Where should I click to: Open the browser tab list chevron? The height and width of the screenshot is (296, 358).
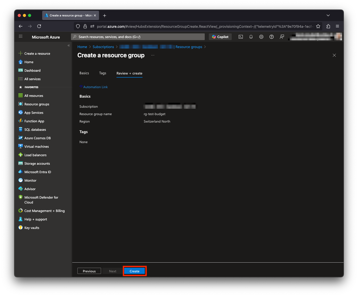coord(328,15)
